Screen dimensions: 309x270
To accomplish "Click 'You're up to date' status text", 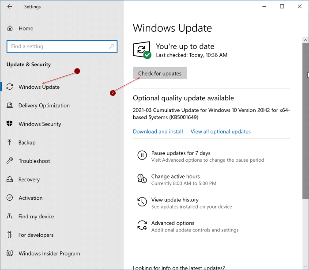I will click(x=185, y=46).
